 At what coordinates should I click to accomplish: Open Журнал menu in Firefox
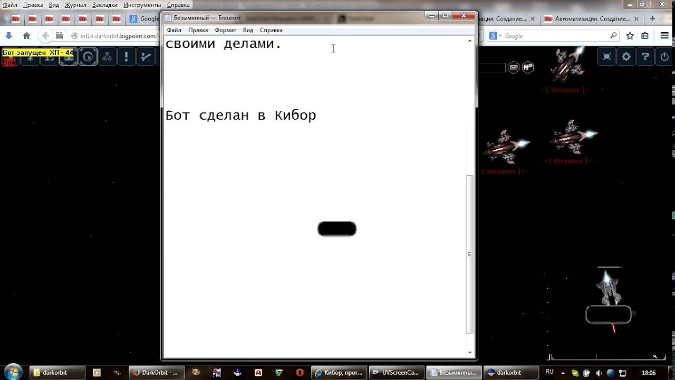tap(75, 5)
